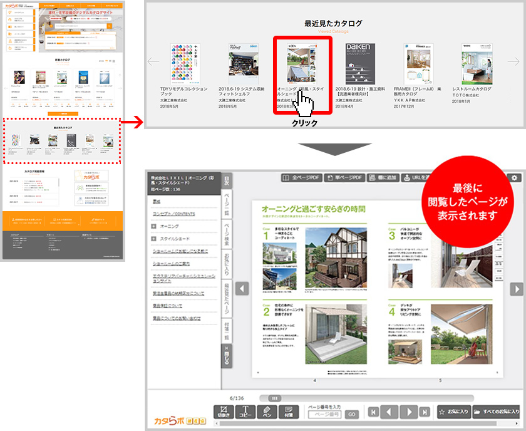Jump to the first page
This screenshot has width=526, height=431.
click(x=374, y=412)
